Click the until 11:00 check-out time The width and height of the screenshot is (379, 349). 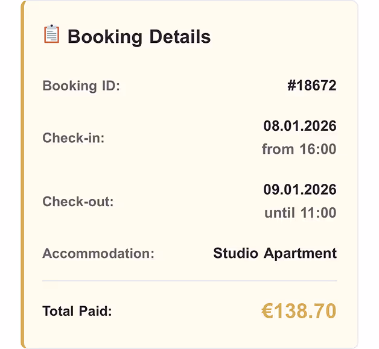300,213
